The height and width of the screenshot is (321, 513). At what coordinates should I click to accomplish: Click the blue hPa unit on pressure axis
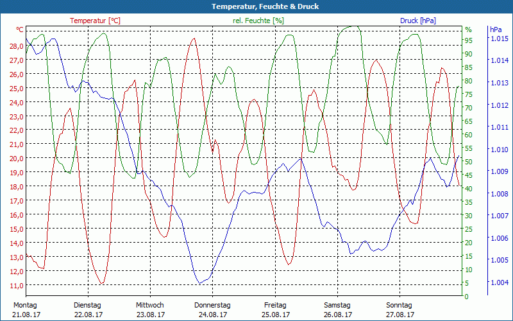coord(496,30)
